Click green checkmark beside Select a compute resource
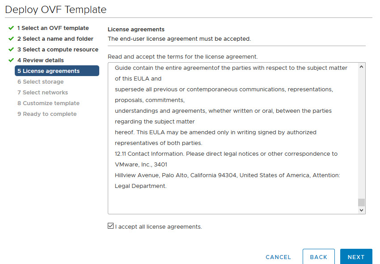Screen dimensions: 380x264 click(x=11, y=50)
